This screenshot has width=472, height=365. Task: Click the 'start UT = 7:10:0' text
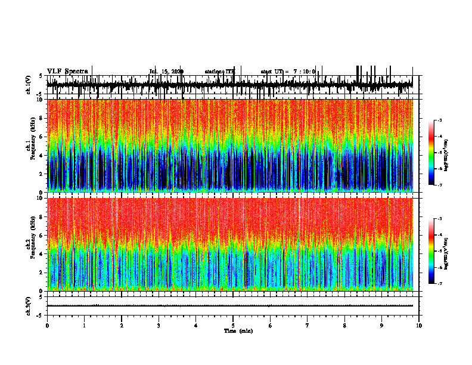coord(288,72)
